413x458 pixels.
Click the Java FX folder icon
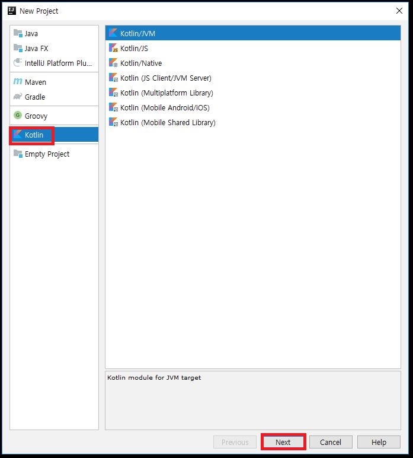tap(18, 48)
